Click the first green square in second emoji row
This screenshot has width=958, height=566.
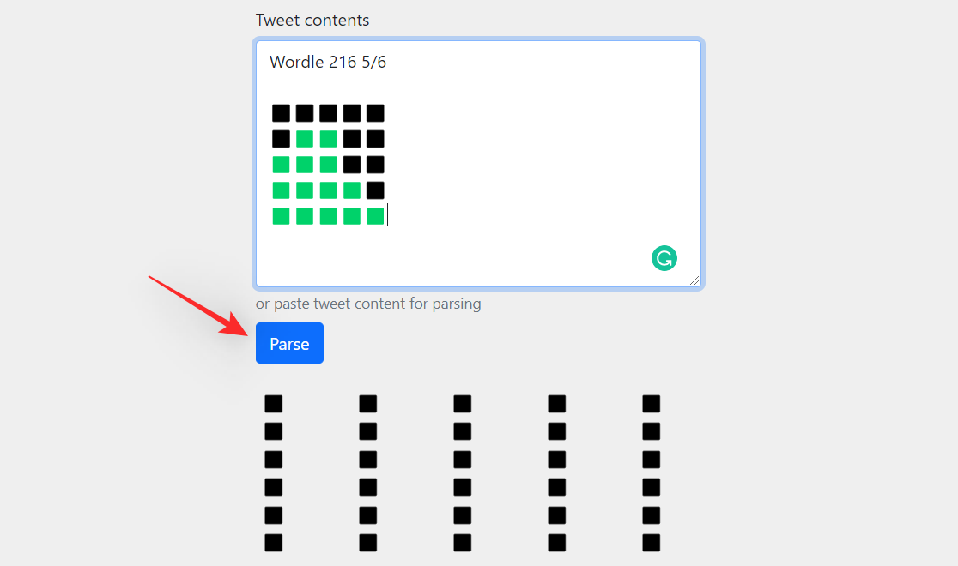305,139
